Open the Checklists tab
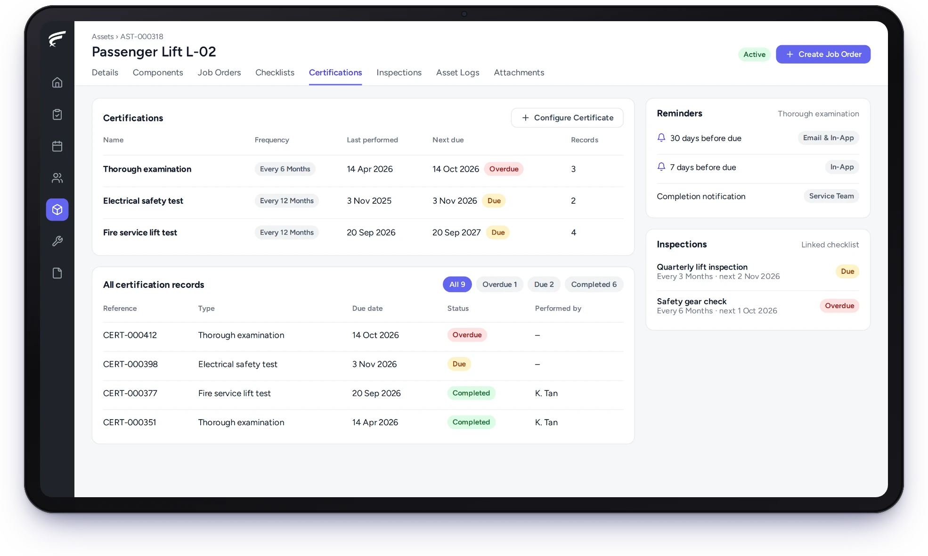 click(x=275, y=72)
